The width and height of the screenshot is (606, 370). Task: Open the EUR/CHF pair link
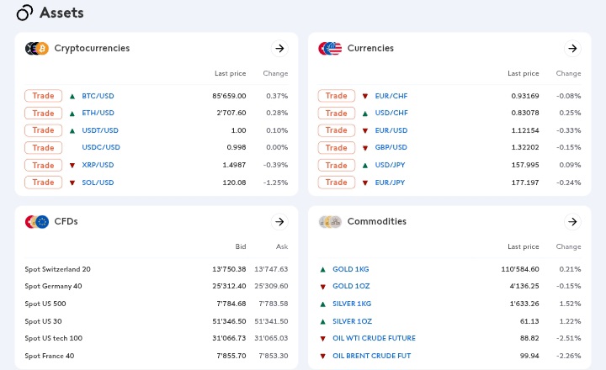(391, 96)
